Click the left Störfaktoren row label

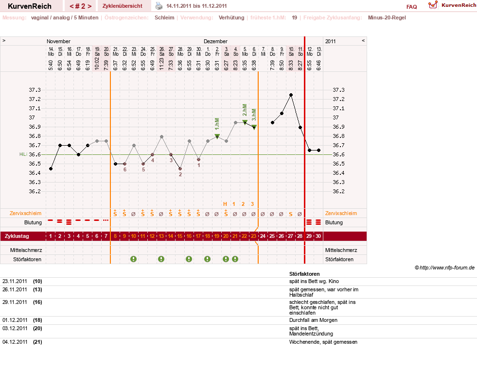pos(27,259)
